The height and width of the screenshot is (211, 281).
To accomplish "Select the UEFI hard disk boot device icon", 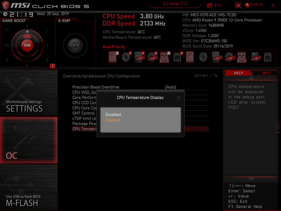I will (x=113, y=57).
